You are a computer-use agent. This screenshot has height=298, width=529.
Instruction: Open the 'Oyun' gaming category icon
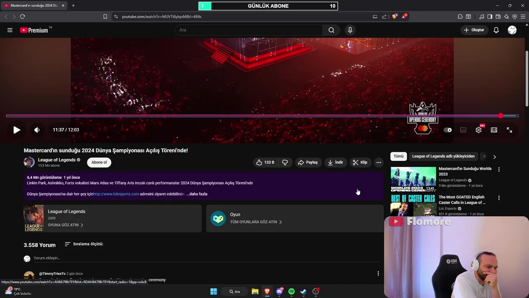click(218, 218)
